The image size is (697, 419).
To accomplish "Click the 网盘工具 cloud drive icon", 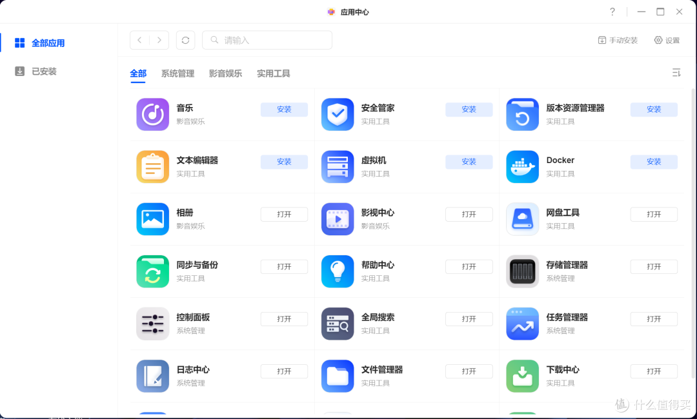I will point(522,219).
